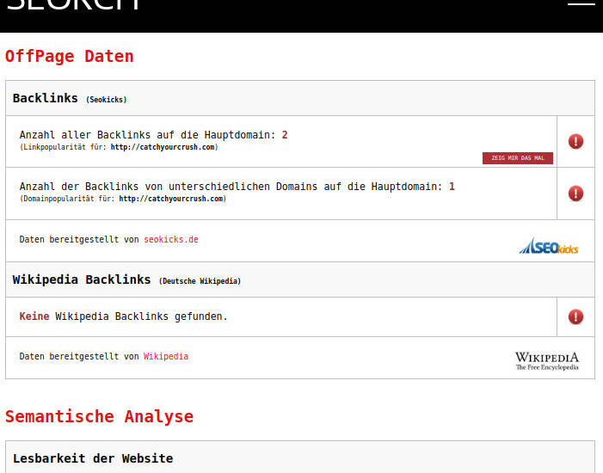
Task: Click the Domainpopularität catchyourcrush.com URL
Action: click(x=171, y=199)
